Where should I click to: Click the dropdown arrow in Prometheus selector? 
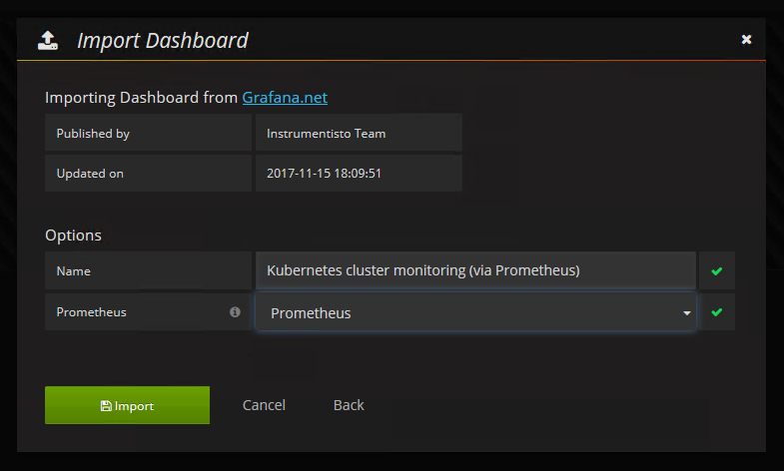pos(686,313)
